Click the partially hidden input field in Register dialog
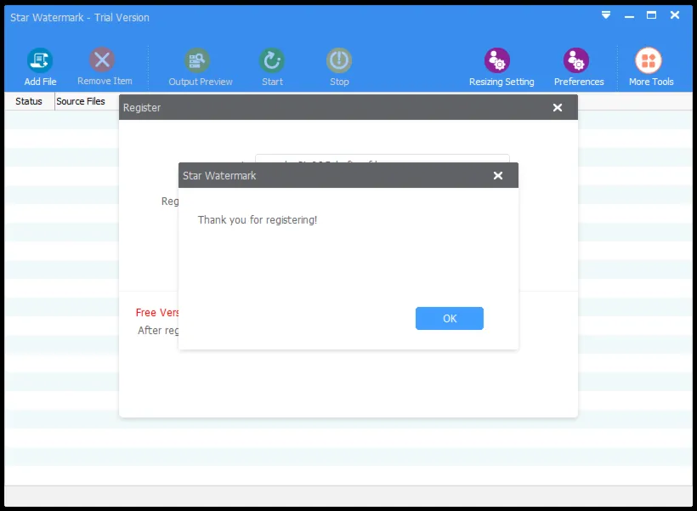Screen dimensions: 697x511 [x=382, y=158]
